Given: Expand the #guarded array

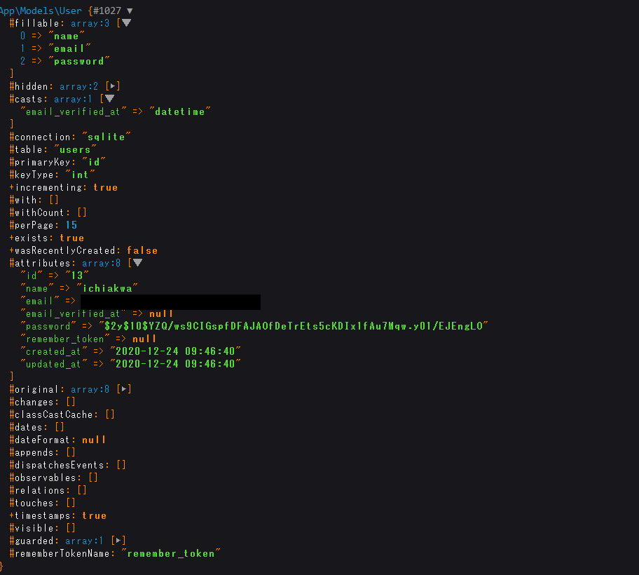Looking at the screenshot, I should pos(118,541).
